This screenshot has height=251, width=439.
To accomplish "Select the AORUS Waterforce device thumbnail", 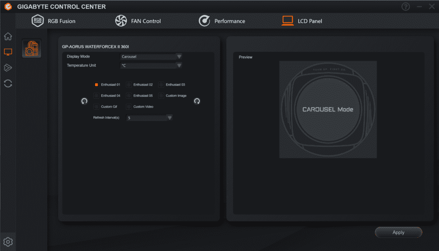I will pyautogui.click(x=32, y=49).
